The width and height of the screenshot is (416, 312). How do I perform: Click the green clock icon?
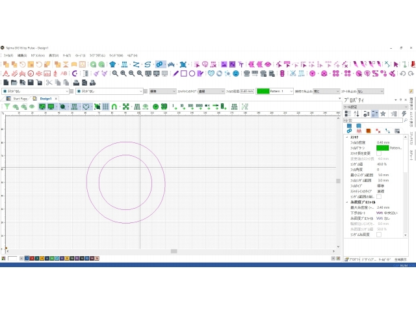pos(156,107)
